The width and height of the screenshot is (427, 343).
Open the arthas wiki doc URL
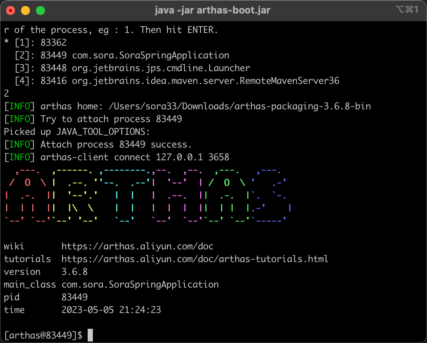pyautogui.click(x=137, y=246)
